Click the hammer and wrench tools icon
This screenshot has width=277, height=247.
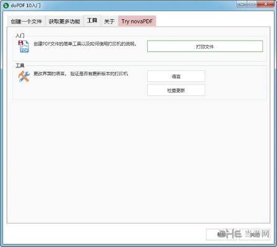(24, 77)
